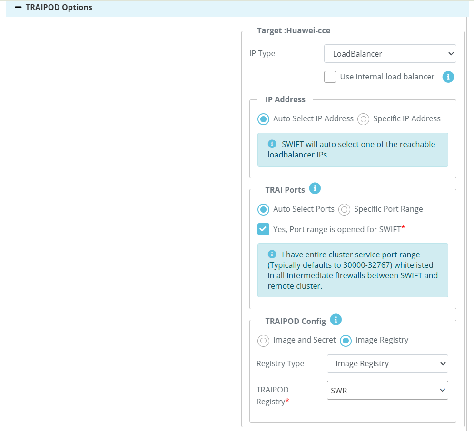Image resolution: width=474 pixels, height=431 pixels.
Task: Choose Image Registry radio option
Action: [346, 340]
